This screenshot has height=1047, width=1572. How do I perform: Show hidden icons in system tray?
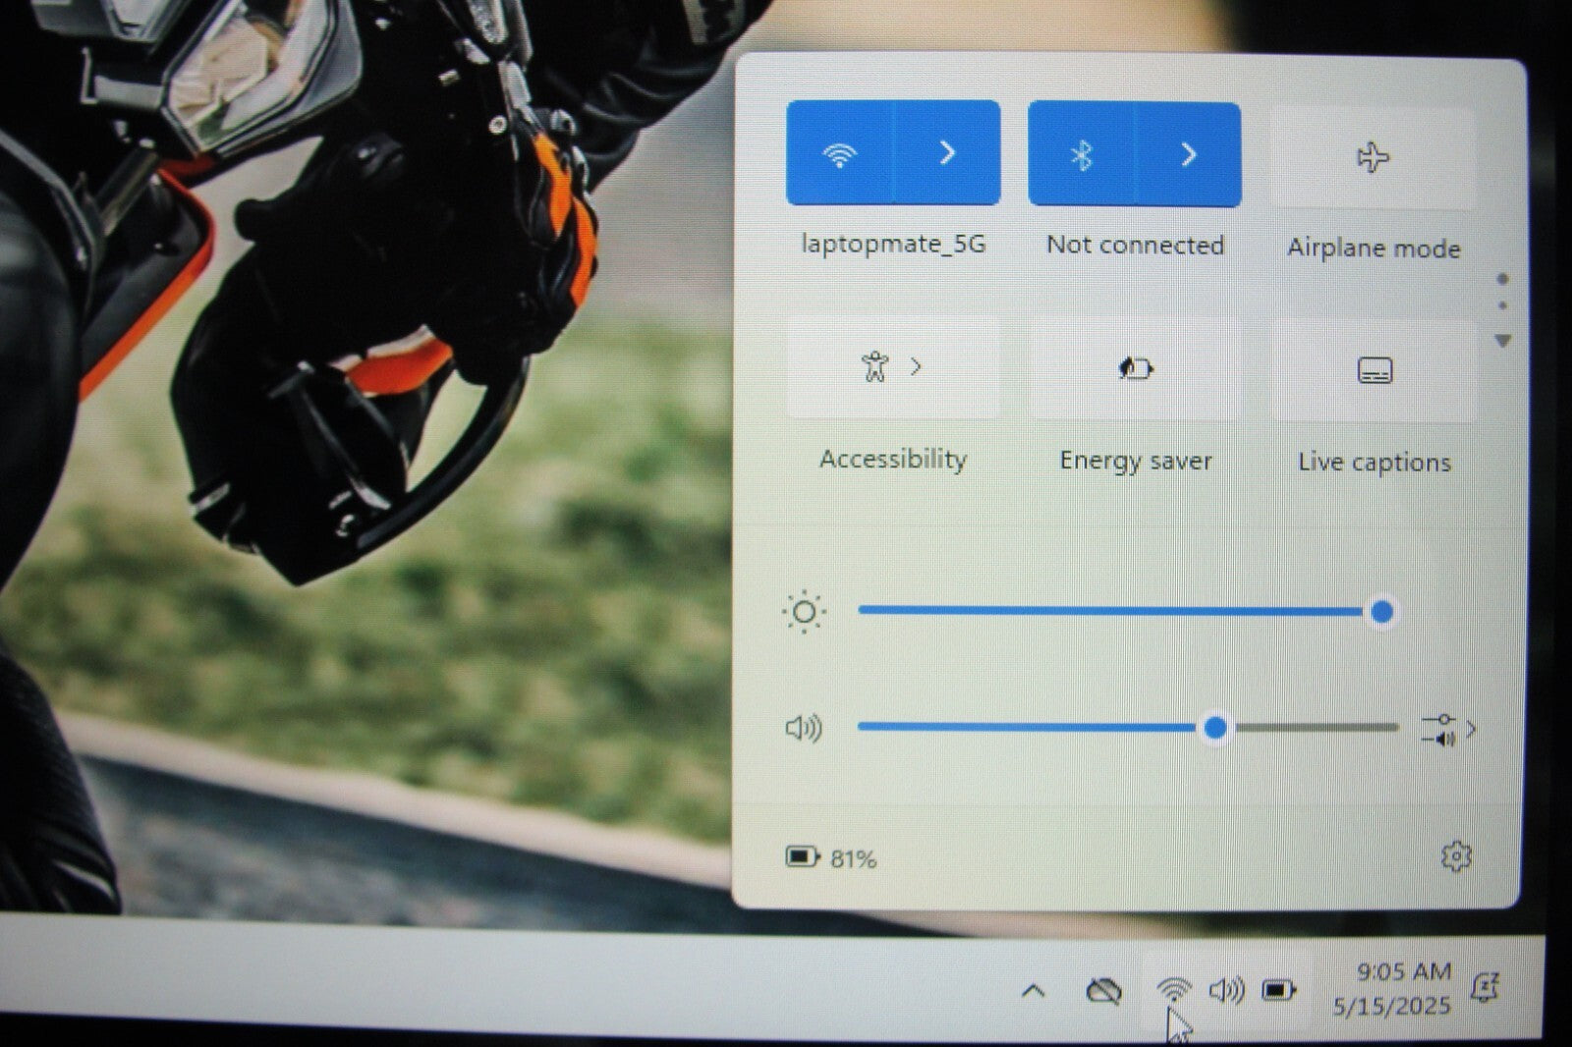click(1033, 991)
